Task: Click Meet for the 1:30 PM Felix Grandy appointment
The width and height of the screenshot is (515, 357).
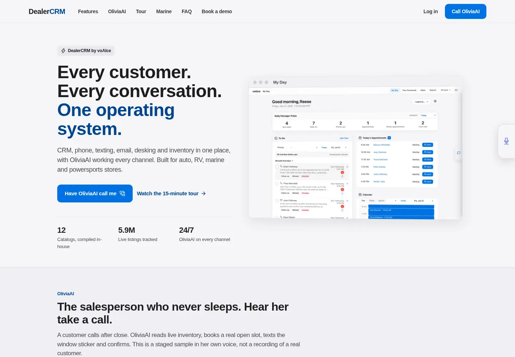Action: 428,167
